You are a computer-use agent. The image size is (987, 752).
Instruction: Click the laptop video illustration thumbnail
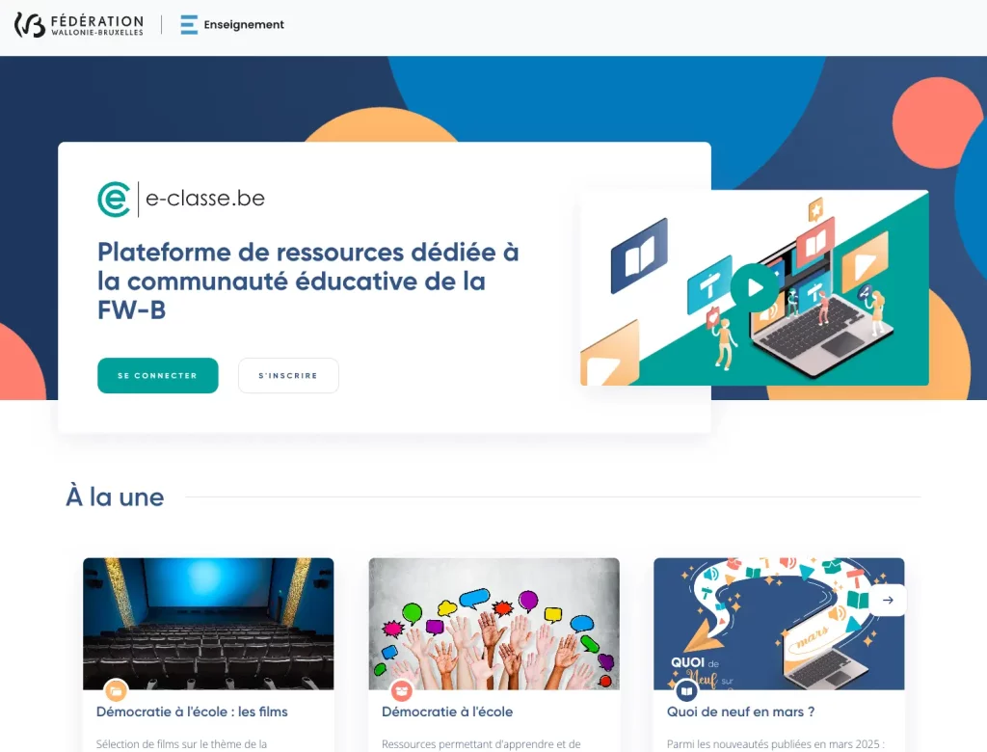754,287
